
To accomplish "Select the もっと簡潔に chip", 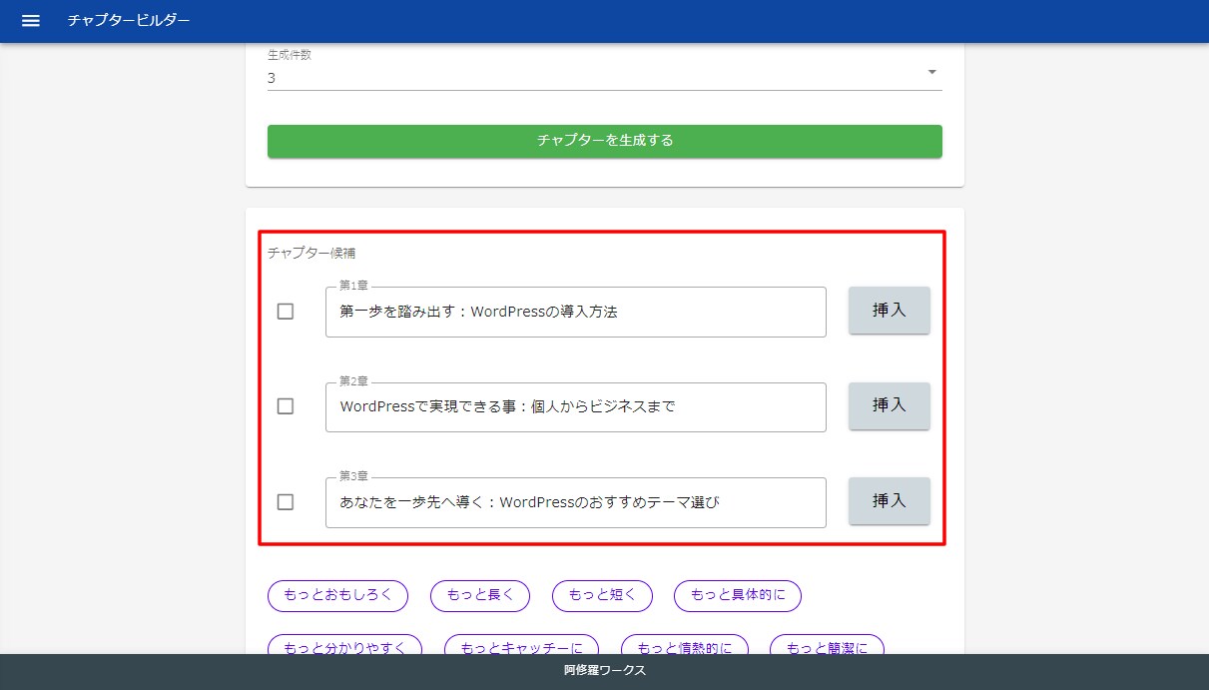I will point(827,645).
